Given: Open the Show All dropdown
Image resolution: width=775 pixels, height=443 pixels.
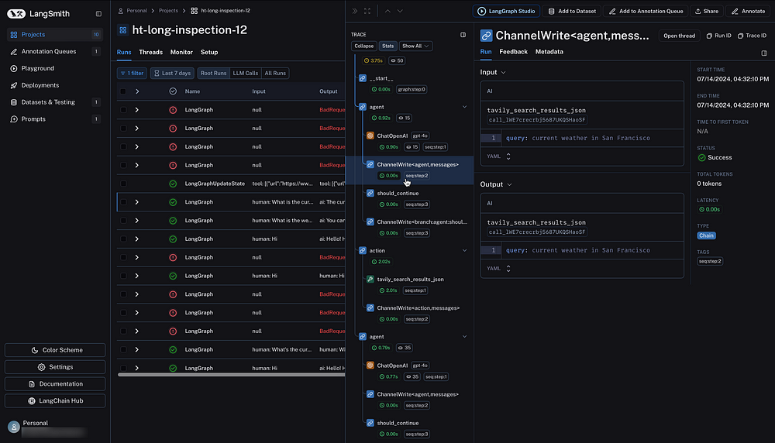Looking at the screenshot, I should [x=415, y=46].
